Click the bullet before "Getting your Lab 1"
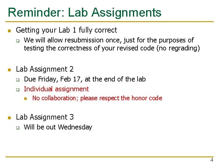The height and width of the screenshot is (166, 221). [x=10, y=31]
